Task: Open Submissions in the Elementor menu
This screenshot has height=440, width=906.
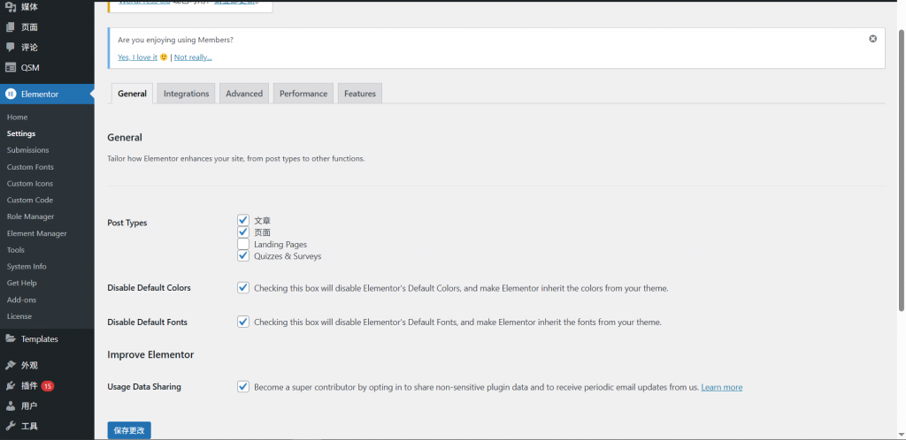Action: click(27, 150)
